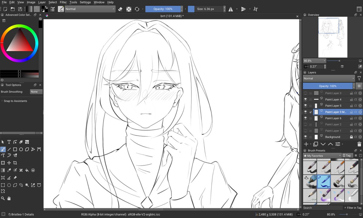Toggle Eraser mode in toolbar
363x218 pixels.
tap(120, 9)
